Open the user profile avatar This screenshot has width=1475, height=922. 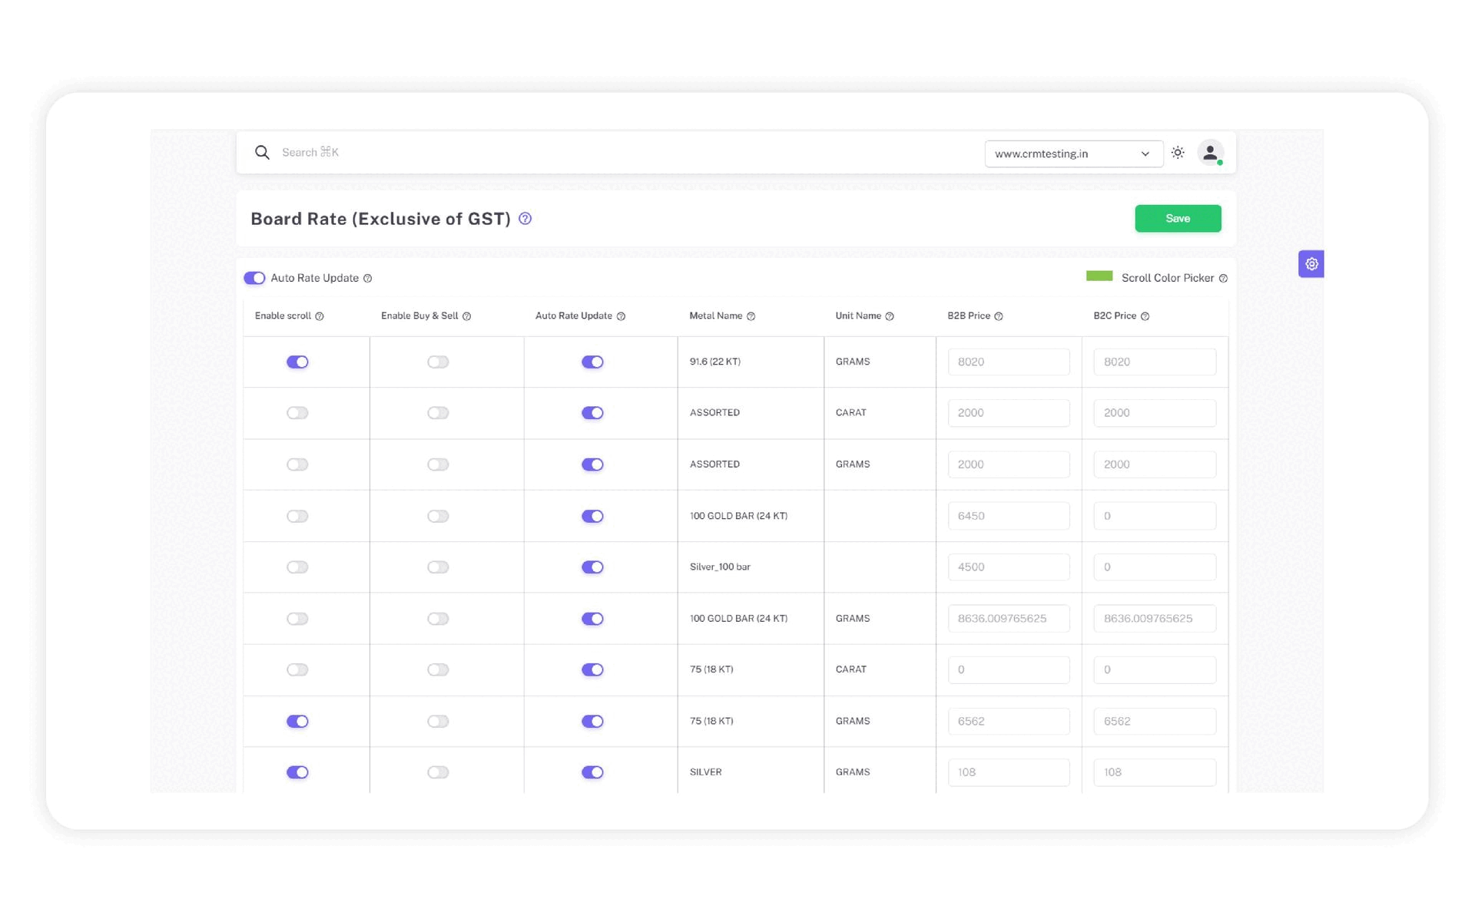pyautogui.click(x=1210, y=153)
